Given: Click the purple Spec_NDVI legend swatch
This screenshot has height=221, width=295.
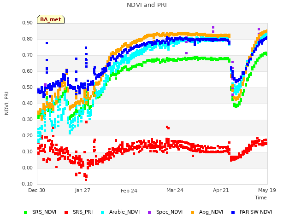Looking at the screenshot, I should click(149, 212).
